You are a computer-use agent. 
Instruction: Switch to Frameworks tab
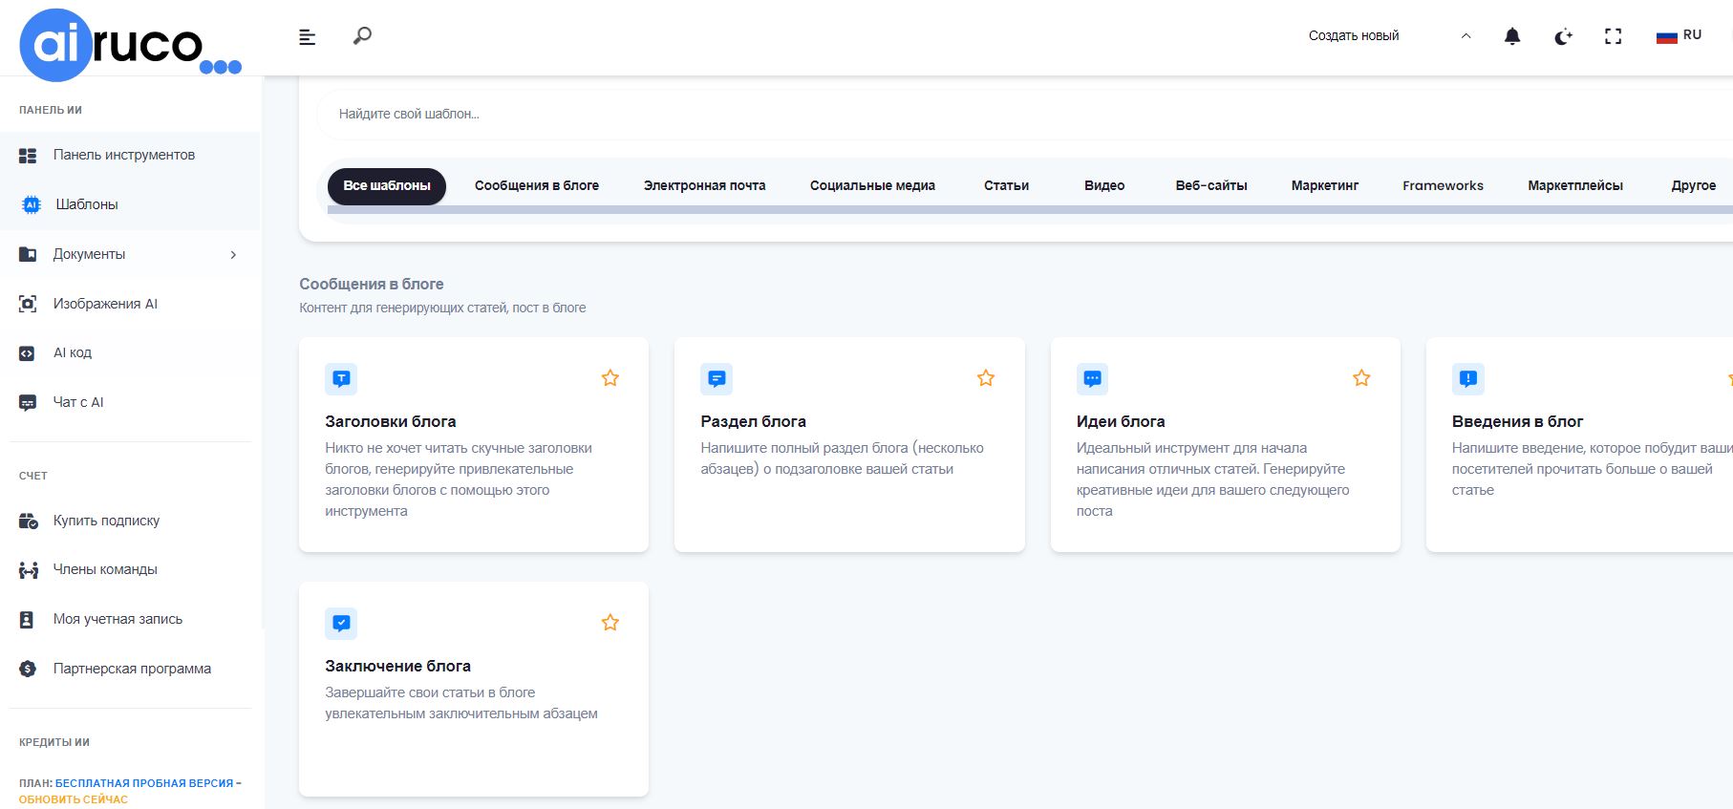(1444, 185)
